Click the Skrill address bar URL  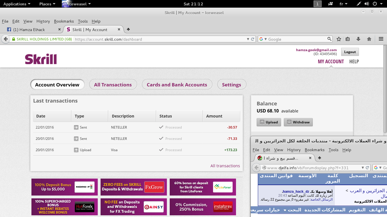coord(109,39)
